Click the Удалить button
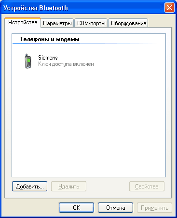The image size is (177, 218). click(68, 187)
